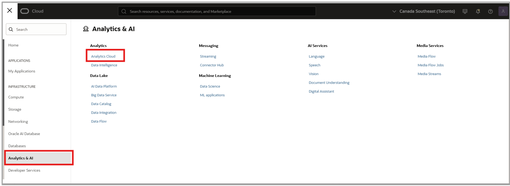510x186 pixels.
Task: Select Databases in sidebar
Action: pyautogui.click(x=17, y=146)
